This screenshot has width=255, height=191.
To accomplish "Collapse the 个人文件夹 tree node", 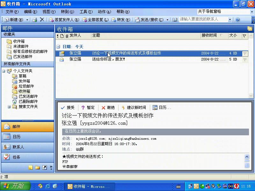I will coord(4,71).
